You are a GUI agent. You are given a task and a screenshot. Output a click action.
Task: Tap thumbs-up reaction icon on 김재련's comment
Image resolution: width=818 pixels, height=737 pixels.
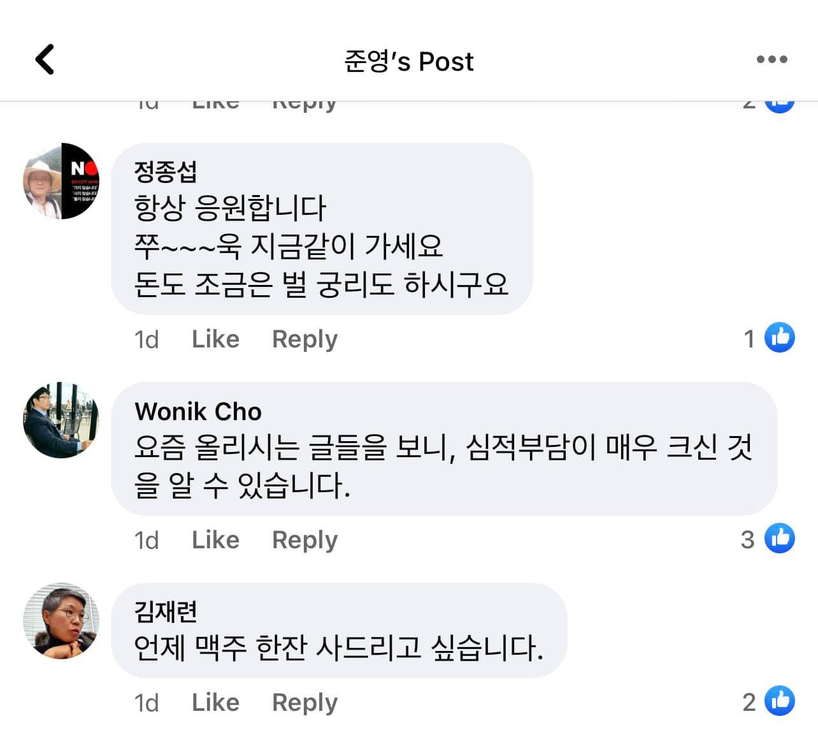tap(780, 701)
